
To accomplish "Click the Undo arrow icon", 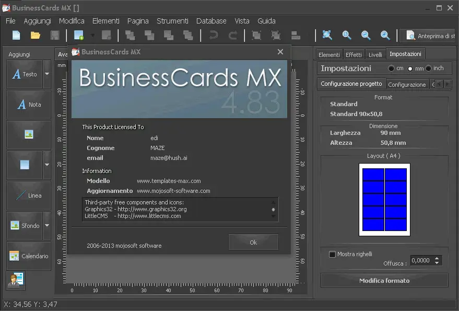I will [x=214, y=36].
